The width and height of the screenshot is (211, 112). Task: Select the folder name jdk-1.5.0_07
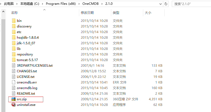tap(26, 43)
